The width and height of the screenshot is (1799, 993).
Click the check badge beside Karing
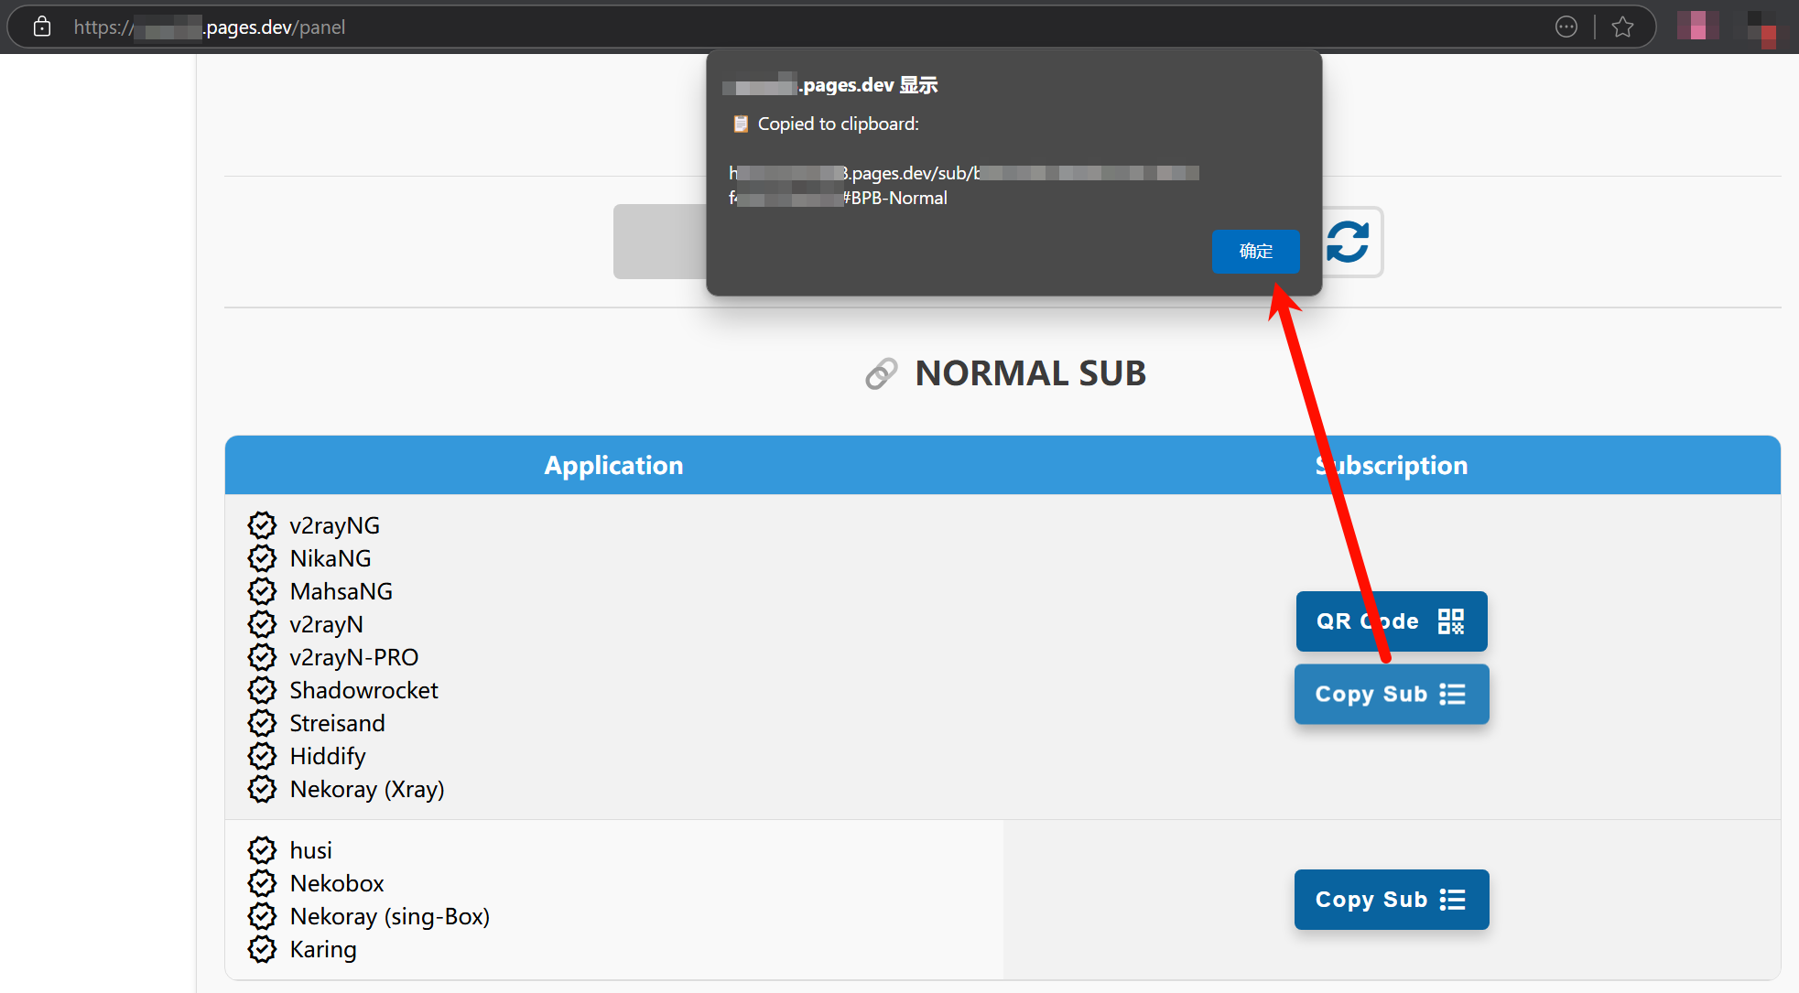click(262, 949)
